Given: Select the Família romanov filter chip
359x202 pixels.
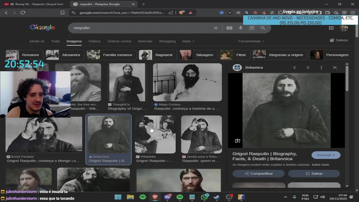Looking at the screenshot, I should click(x=111, y=55).
